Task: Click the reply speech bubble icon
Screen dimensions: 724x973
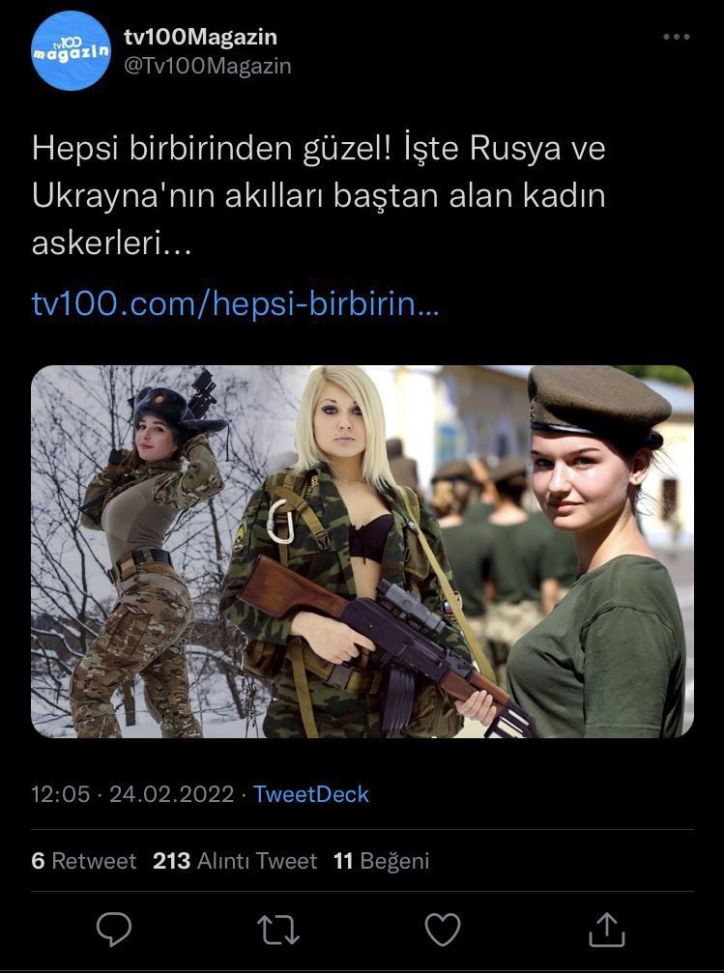Action: point(114,929)
